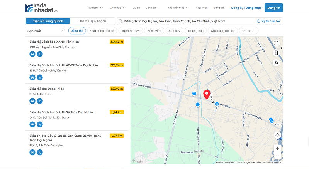Screen dimensions: 309x169
Task: Toggle fullscreen map view
Action: 277,43
